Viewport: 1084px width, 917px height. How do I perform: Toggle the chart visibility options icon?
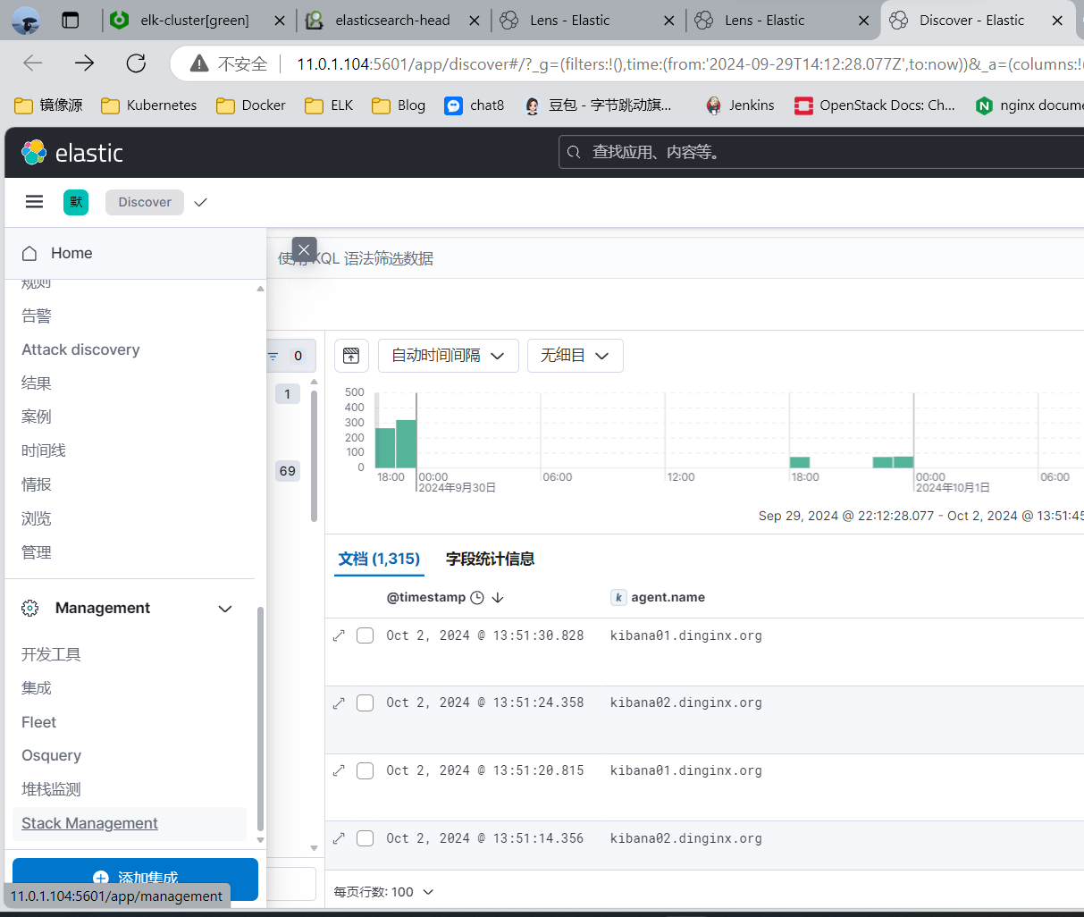pos(351,356)
